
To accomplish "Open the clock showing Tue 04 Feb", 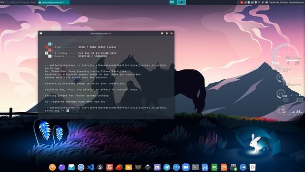I will [278, 2].
